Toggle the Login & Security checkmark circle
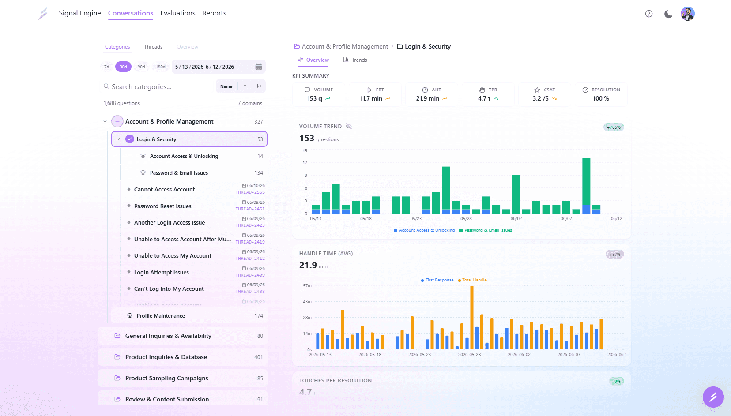Image resolution: width=731 pixels, height=416 pixels. (130, 139)
